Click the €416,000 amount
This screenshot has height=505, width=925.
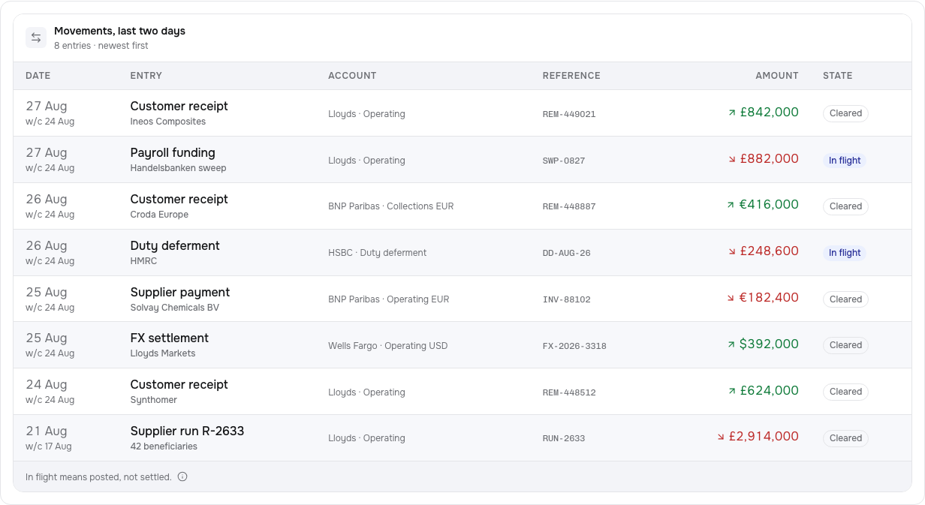coord(769,205)
